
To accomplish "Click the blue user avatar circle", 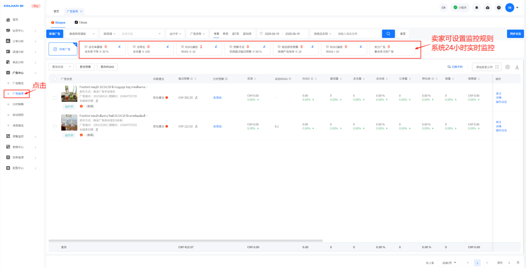I will [509, 7].
